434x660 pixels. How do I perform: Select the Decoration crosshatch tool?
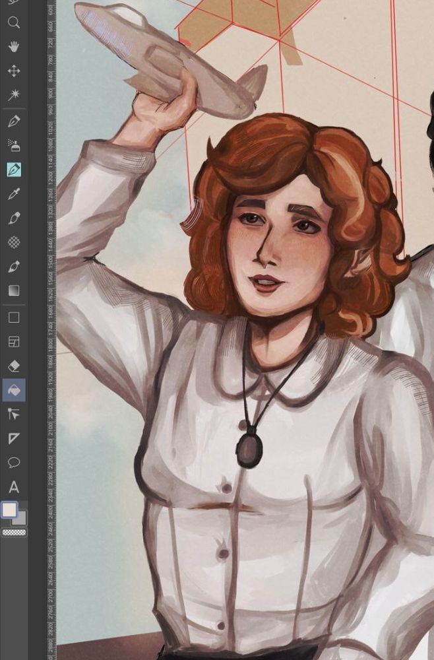coord(14,242)
